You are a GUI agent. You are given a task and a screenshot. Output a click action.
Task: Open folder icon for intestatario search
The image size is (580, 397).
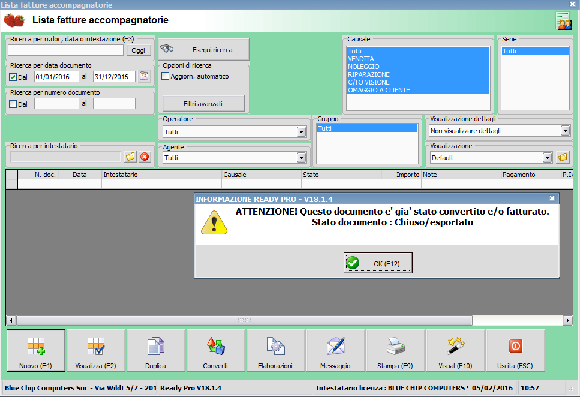point(130,157)
